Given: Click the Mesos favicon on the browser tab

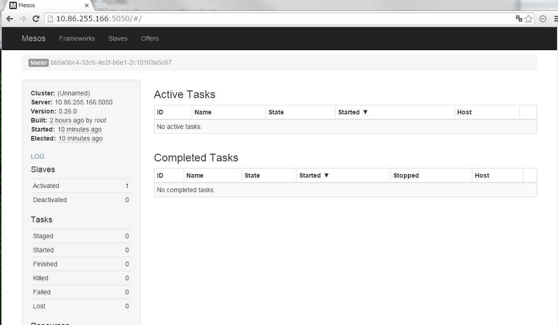Looking at the screenshot, I should tap(13, 5).
